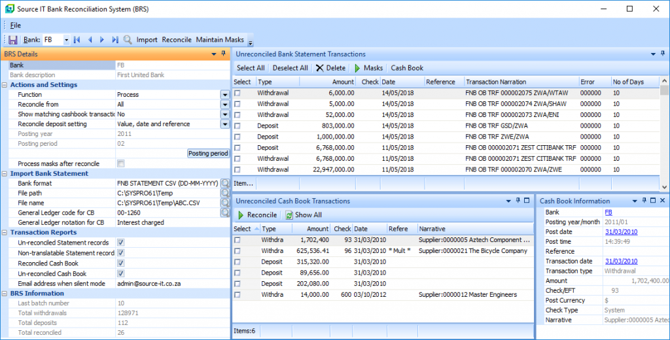
Task: Toggle Process masks after reconcile checkbox
Action: (120, 163)
